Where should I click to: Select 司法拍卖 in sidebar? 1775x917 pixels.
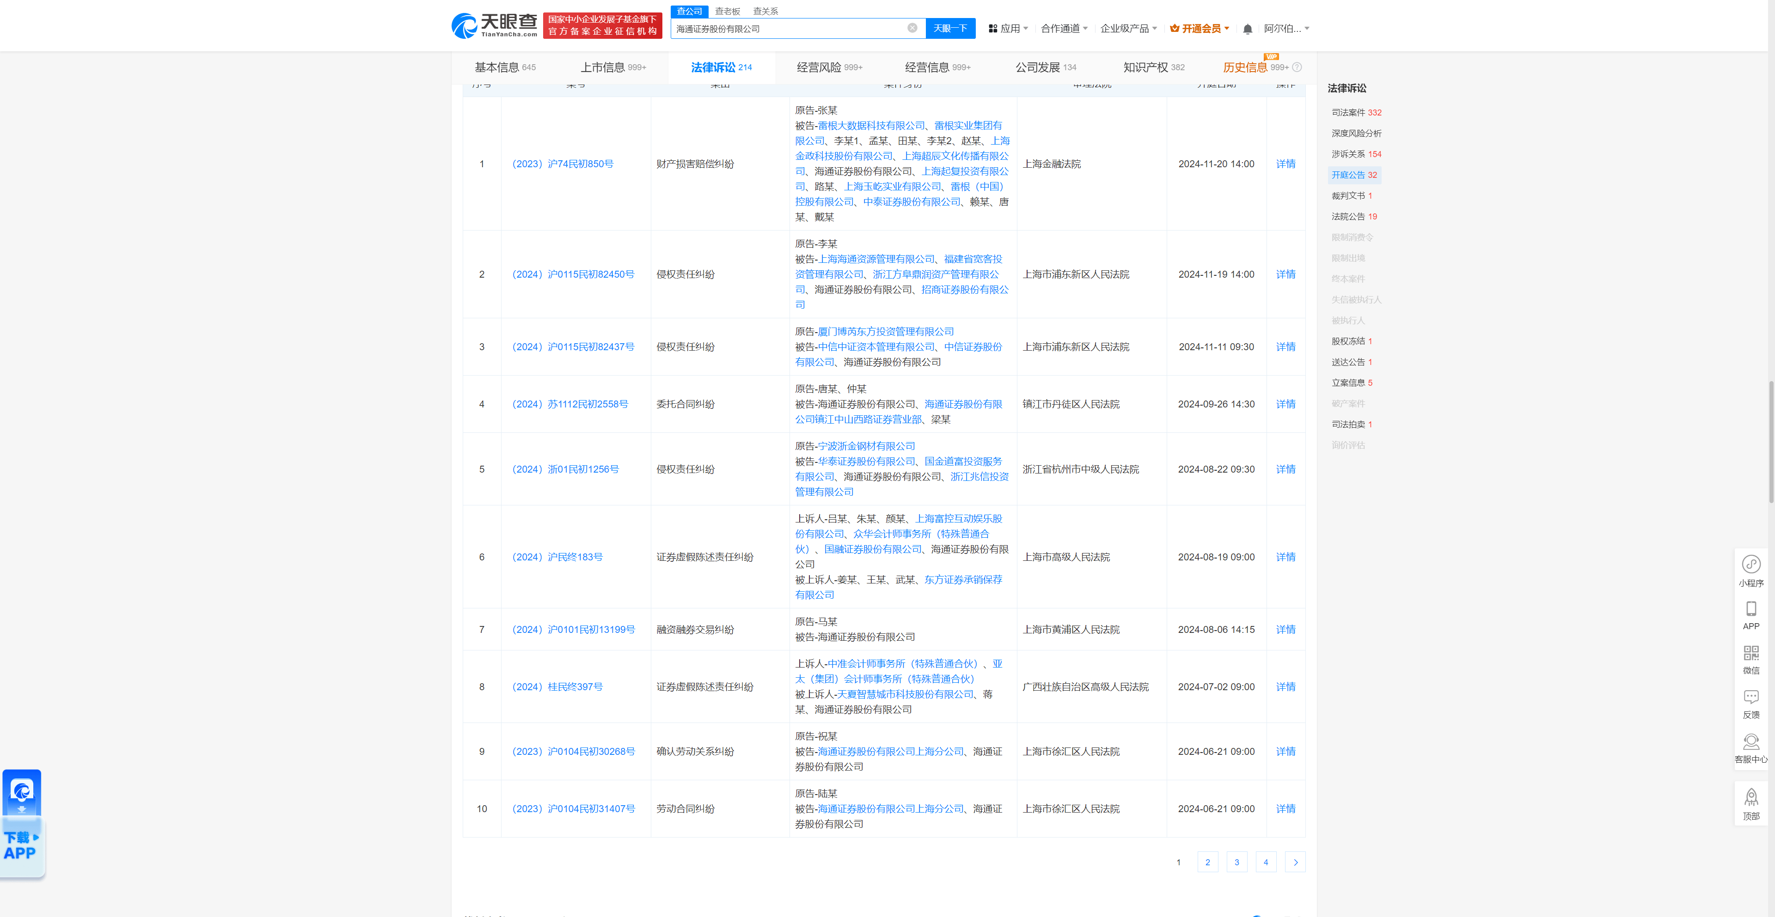1351,424
